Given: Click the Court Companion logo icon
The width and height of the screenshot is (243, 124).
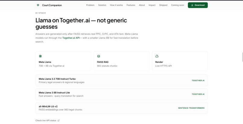Looking at the screenshot, I should coord(38,5).
